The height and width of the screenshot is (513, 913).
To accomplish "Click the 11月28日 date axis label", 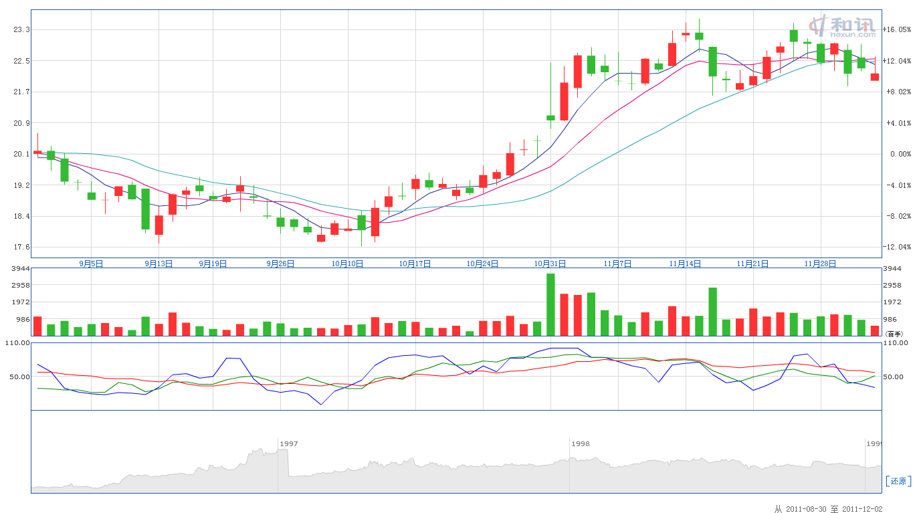I will coord(821,264).
